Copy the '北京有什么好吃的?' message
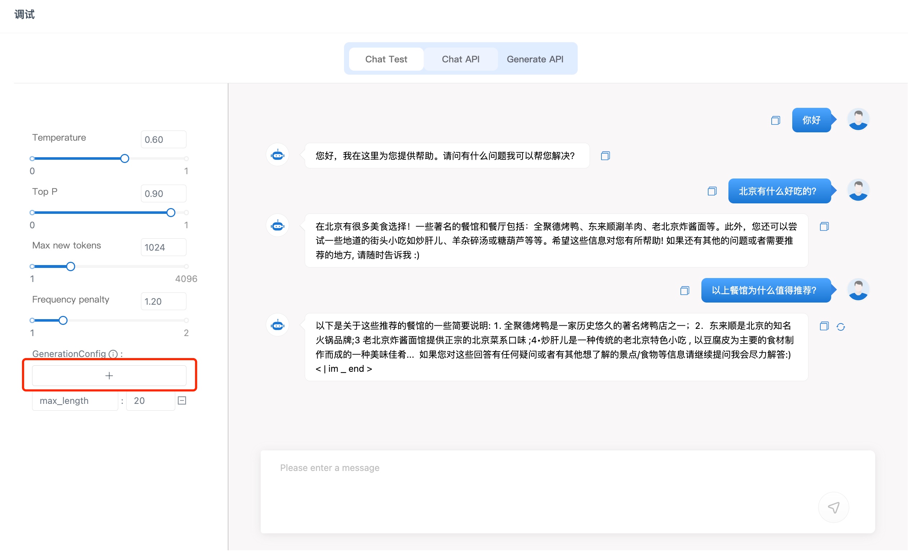Viewport: 908px width, 551px height. click(712, 191)
